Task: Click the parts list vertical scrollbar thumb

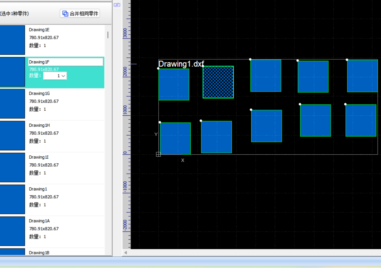Action: click(108, 35)
